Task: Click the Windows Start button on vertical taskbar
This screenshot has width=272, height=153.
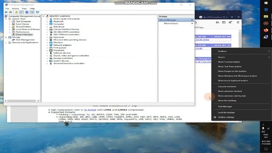Action: click(x=266, y=3)
